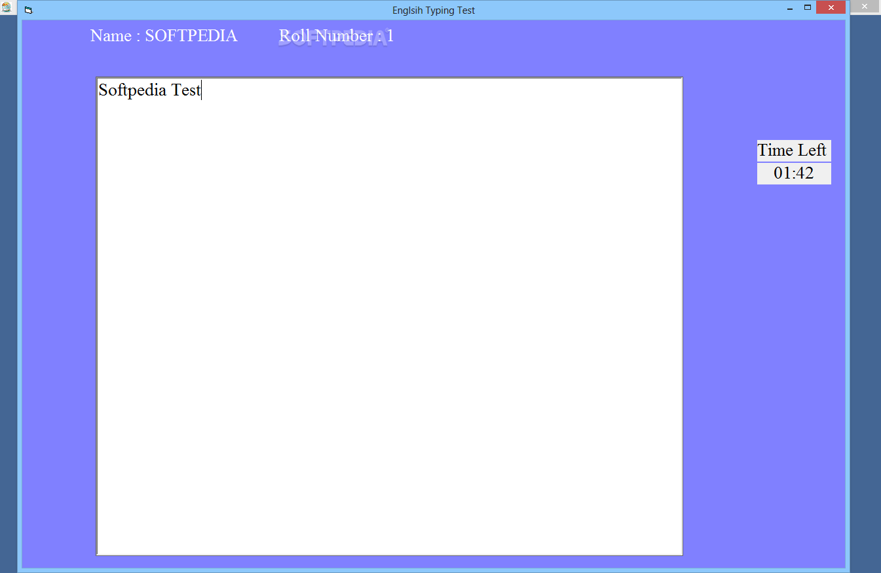The width and height of the screenshot is (881, 573).
Task: Click the app icon behind the window, upper-left corner
Action: pos(7,7)
